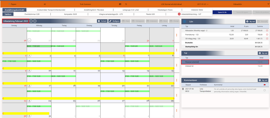Toggle the comment flag checkbox
Screen dimensions: 270x118
[x=265, y=90]
